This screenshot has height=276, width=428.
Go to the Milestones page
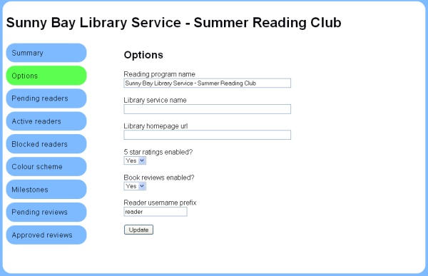(46, 190)
